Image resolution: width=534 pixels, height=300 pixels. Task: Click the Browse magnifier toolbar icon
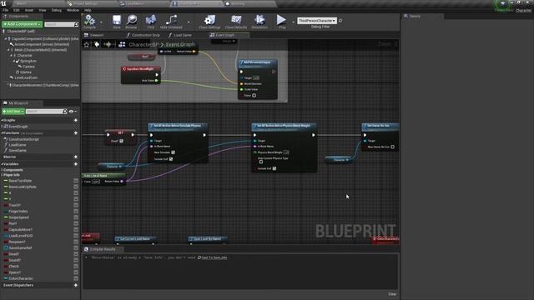[132, 20]
